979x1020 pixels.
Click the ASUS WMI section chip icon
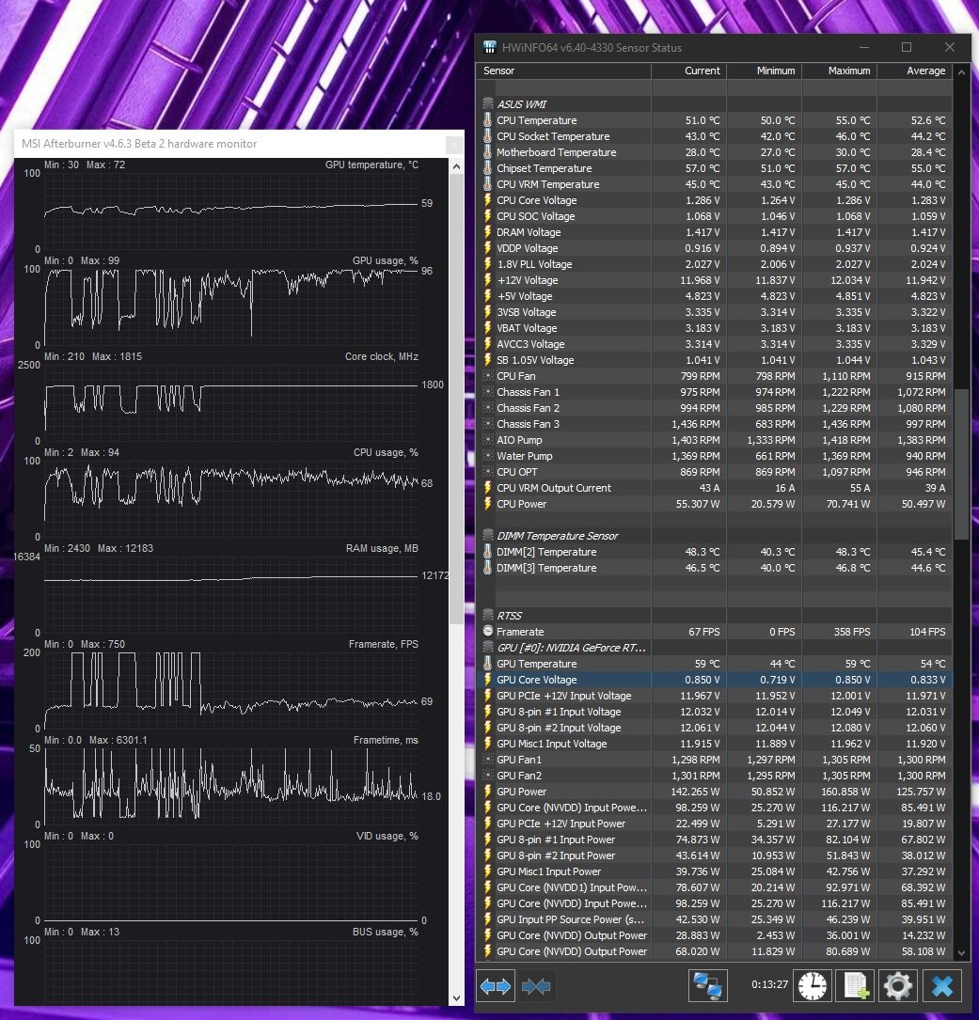point(487,104)
